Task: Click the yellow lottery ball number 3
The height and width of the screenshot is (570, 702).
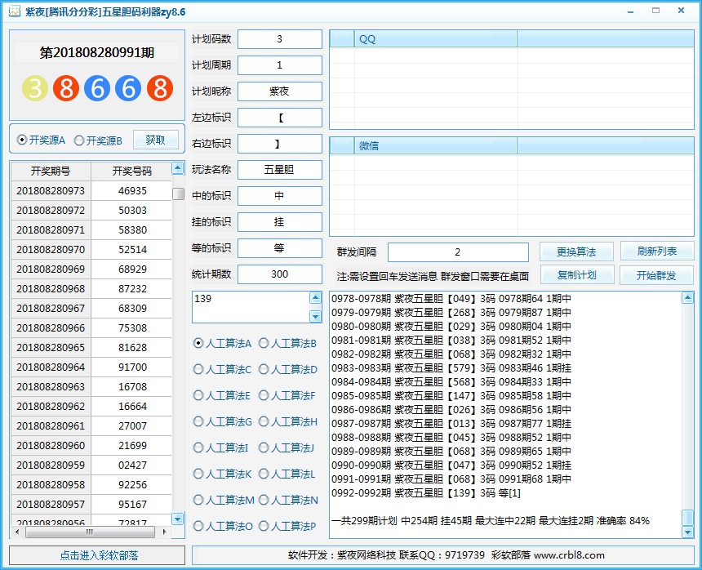Action: [x=34, y=88]
